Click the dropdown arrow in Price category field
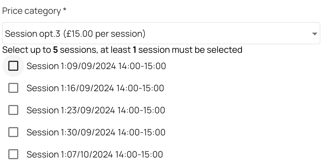This screenshot has width=330, height=168. pos(314,34)
